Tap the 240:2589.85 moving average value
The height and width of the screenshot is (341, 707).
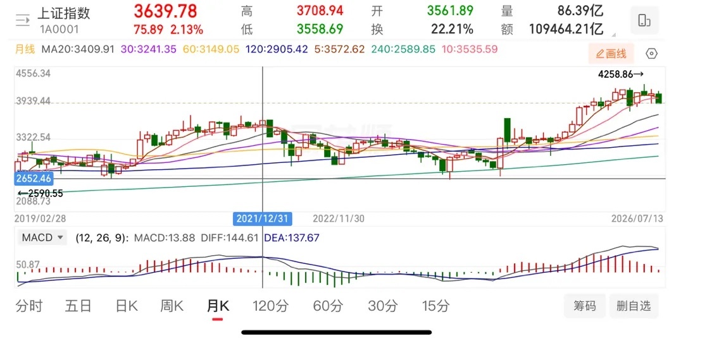click(403, 49)
